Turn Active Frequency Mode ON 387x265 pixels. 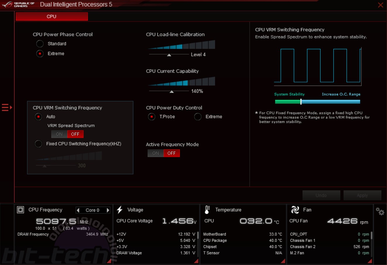[156, 153]
